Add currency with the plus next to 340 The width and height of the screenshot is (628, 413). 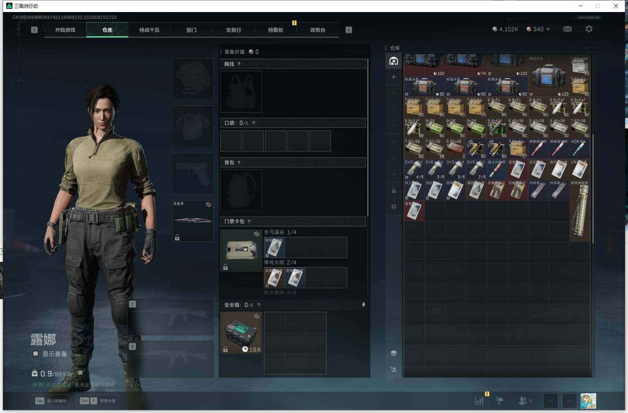(548, 29)
